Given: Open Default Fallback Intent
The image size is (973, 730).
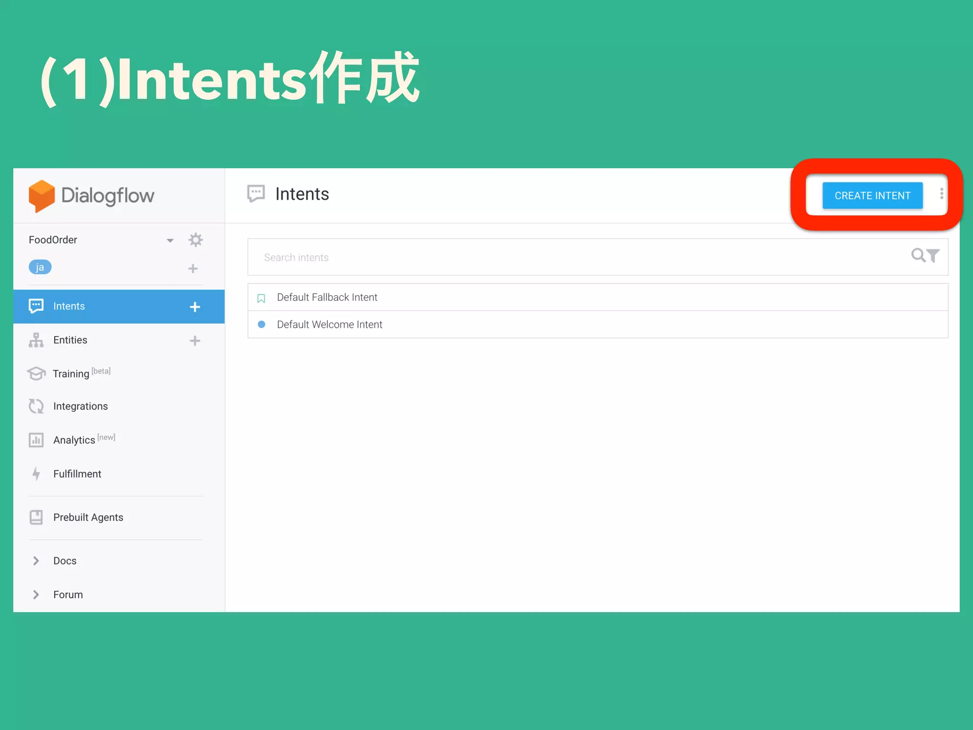Looking at the screenshot, I should point(598,298).
